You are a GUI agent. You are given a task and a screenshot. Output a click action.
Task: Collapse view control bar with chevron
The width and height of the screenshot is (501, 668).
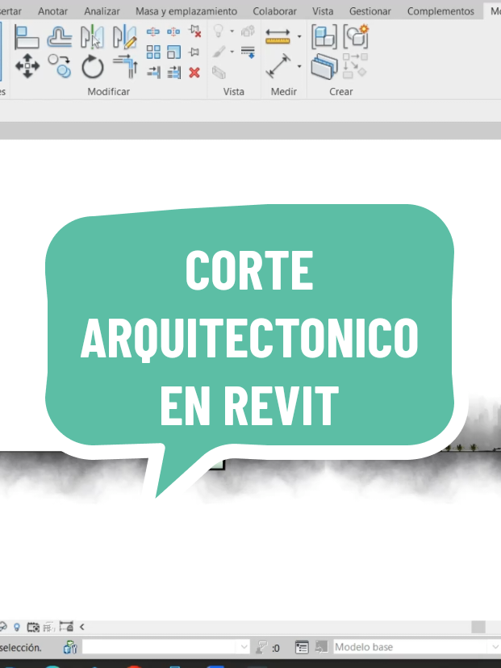(x=81, y=627)
